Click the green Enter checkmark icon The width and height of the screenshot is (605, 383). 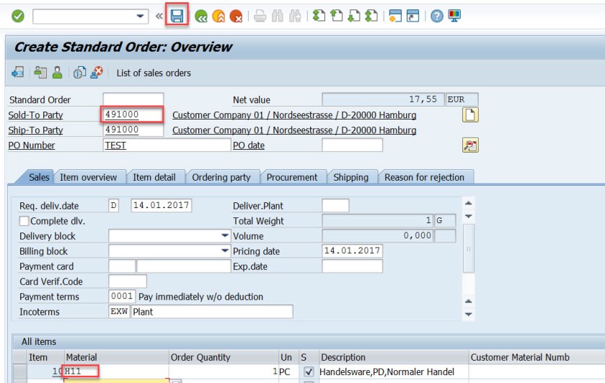click(x=17, y=16)
